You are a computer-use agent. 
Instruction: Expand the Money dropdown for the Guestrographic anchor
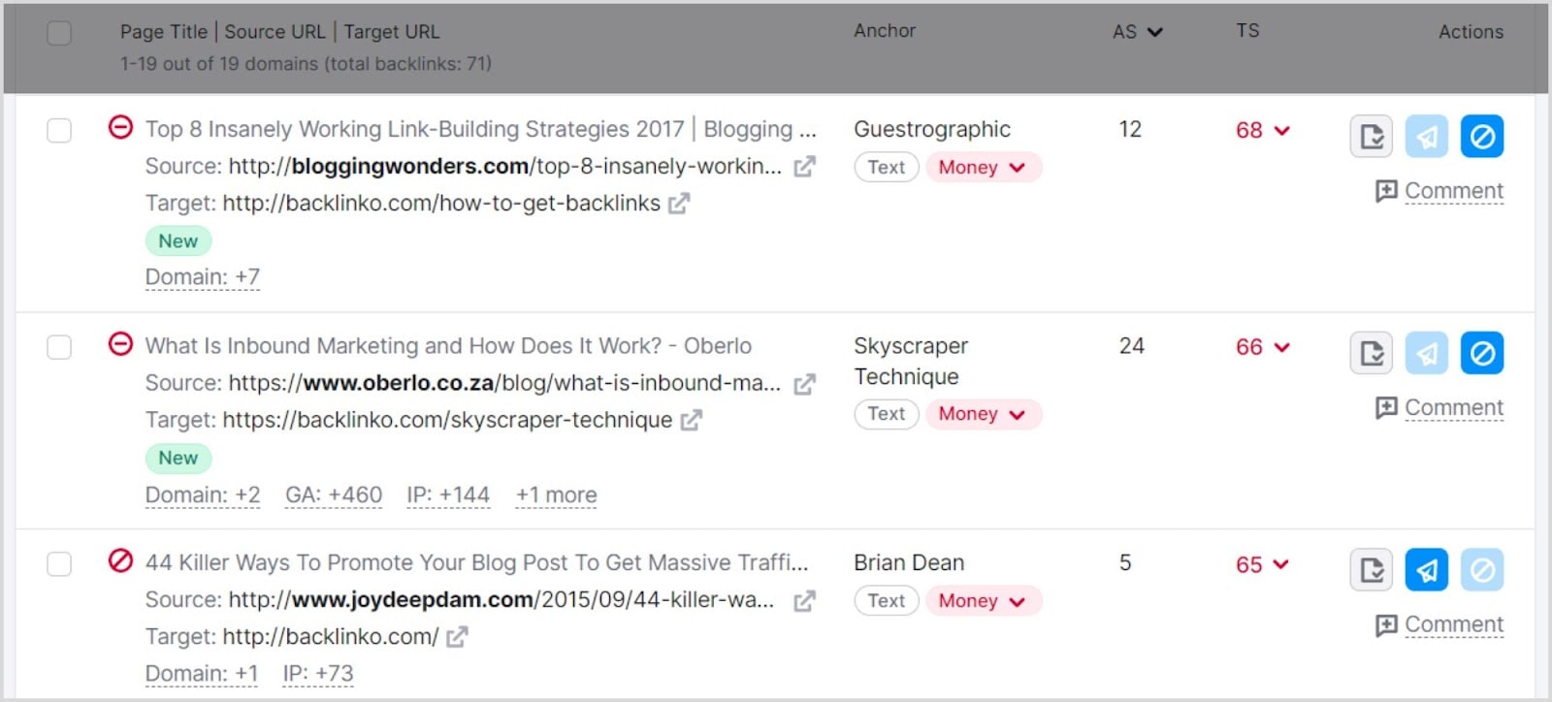click(982, 168)
